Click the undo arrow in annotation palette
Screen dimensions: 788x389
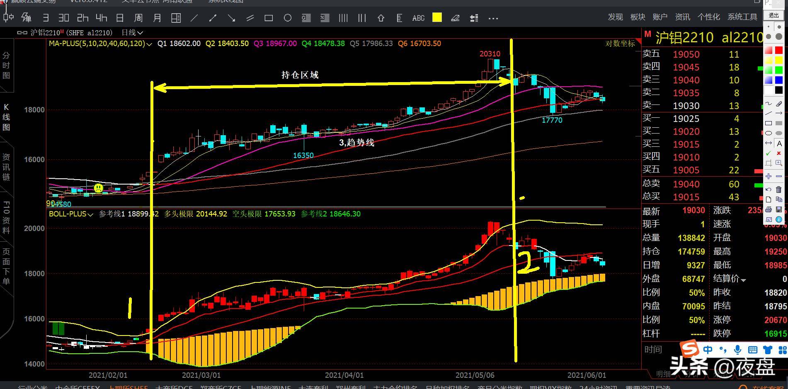click(769, 190)
